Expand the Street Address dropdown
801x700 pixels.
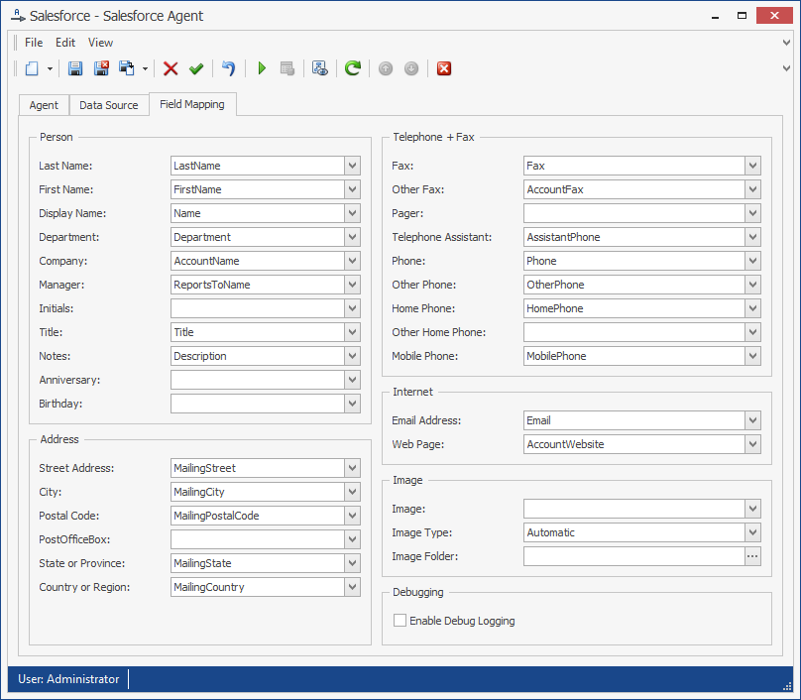click(353, 468)
